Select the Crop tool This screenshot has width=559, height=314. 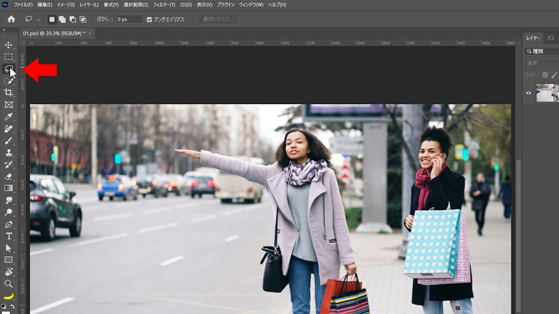click(x=8, y=93)
